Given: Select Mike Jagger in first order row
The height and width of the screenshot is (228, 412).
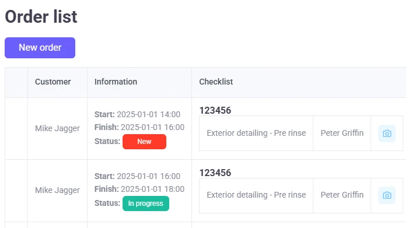Looking at the screenshot, I should (57, 128).
